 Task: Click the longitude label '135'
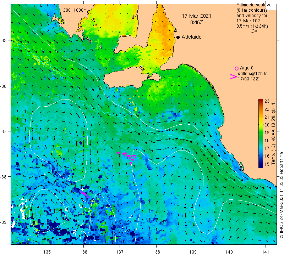pyautogui.click(x=47, y=252)
